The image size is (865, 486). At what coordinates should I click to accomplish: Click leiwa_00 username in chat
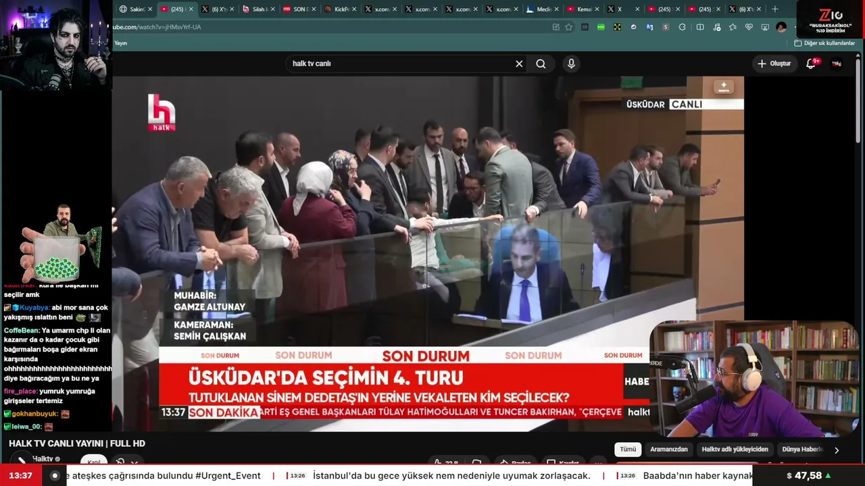[27, 427]
